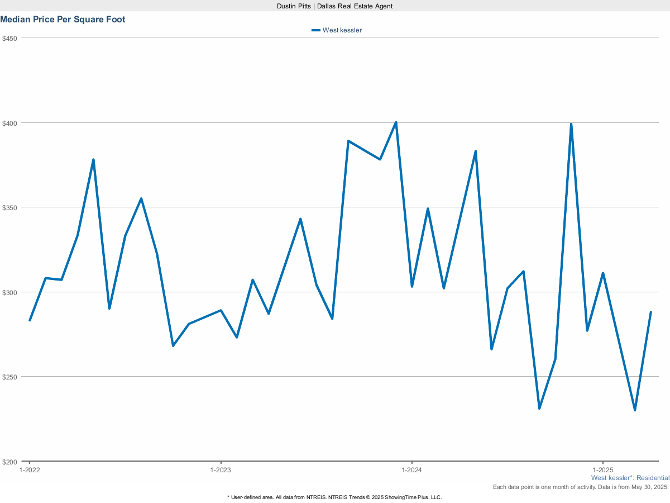Select the $450 y-axis label
The width and height of the screenshot is (670, 503).
coord(10,38)
